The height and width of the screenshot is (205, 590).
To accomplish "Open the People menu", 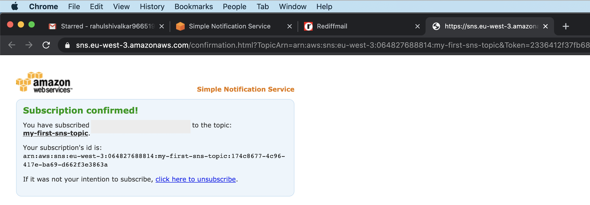I will tap(234, 7).
